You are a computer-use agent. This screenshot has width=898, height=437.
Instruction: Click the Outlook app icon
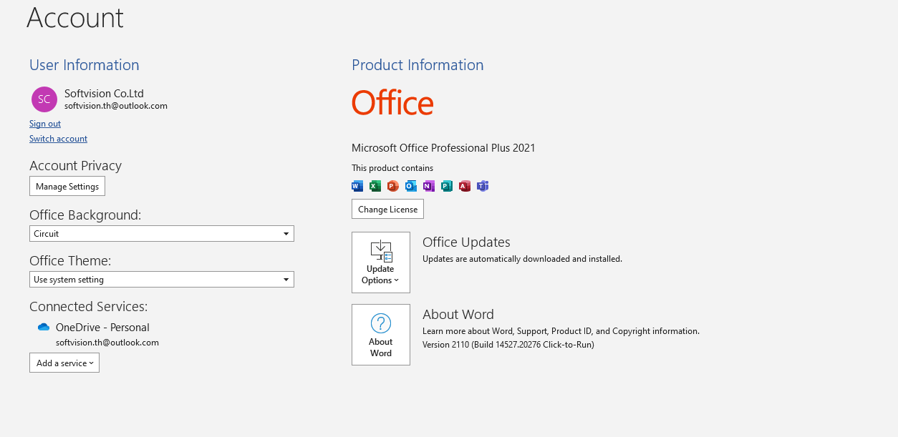pyautogui.click(x=410, y=186)
